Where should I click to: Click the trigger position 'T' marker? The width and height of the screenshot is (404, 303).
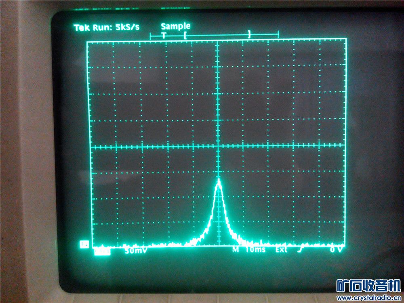[x=164, y=35]
